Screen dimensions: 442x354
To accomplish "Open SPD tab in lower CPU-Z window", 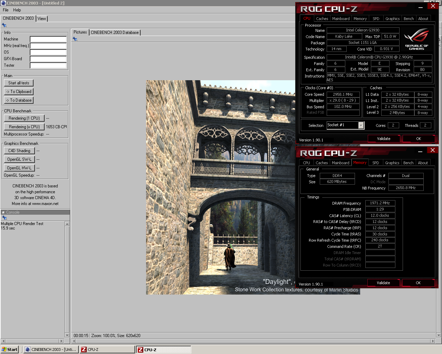I will (376, 163).
